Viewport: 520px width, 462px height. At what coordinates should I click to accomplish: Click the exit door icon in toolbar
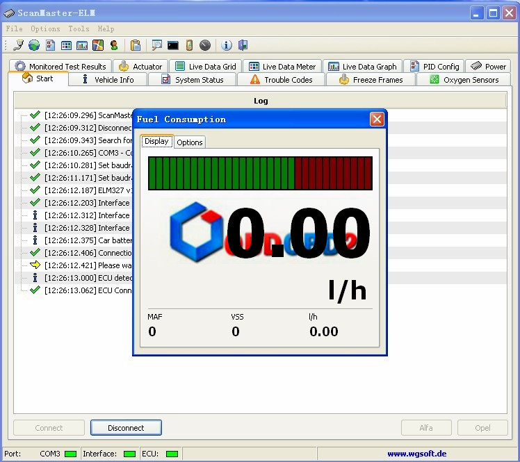pyautogui.click(x=243, y=45)
